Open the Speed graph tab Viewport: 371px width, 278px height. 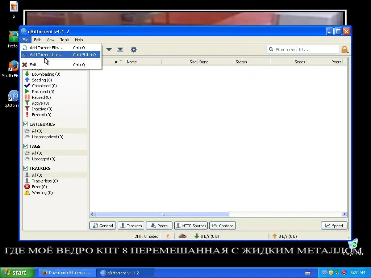click(x=334, y=226)
